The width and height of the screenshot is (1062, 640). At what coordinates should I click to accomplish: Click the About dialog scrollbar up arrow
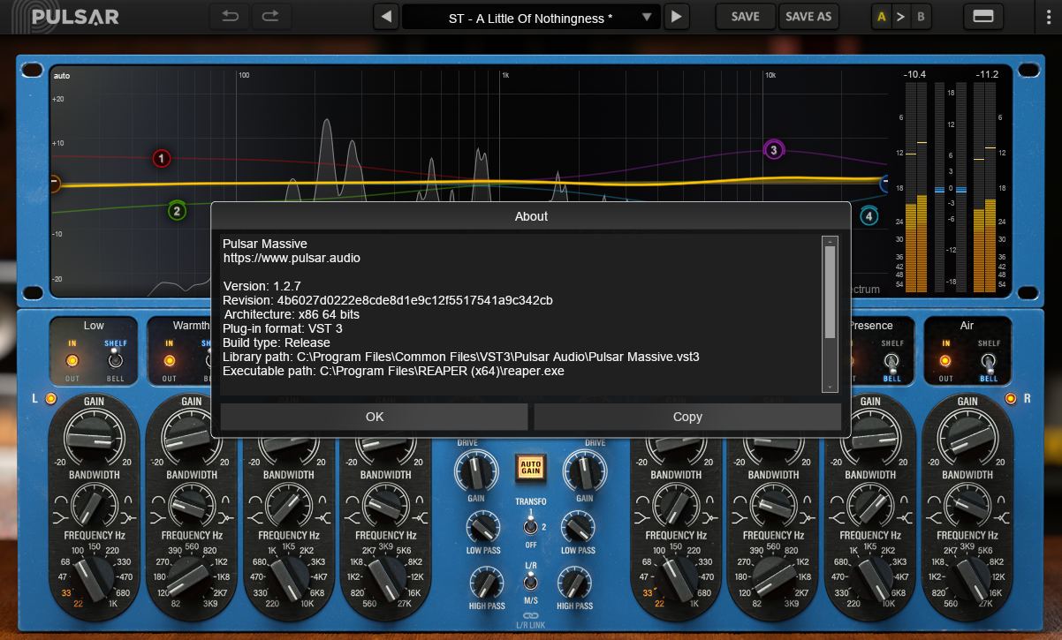tap(830, 240)
